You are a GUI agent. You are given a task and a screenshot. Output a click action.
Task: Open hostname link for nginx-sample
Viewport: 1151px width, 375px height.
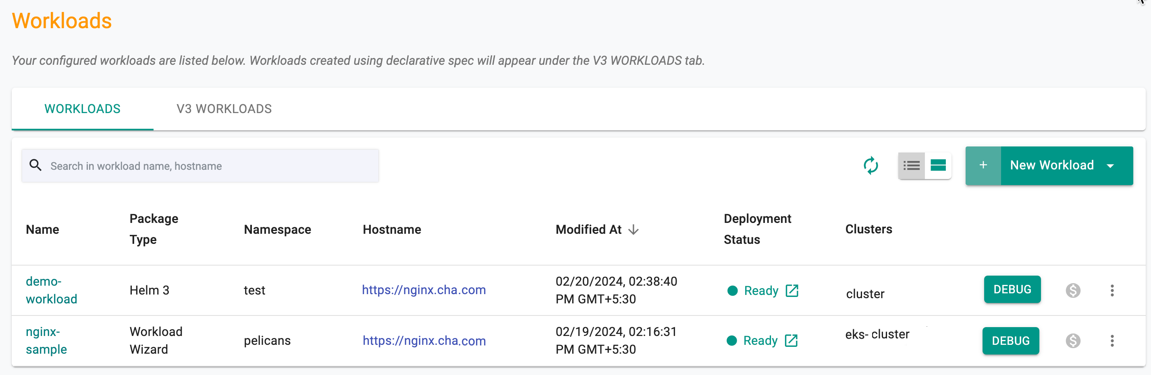424,341
